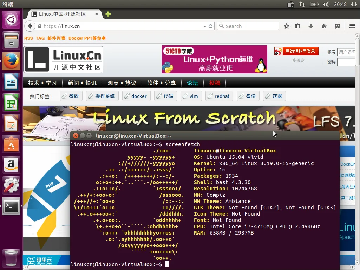Open Ubuntu Software Center from the launcher

tap(12, 144)
